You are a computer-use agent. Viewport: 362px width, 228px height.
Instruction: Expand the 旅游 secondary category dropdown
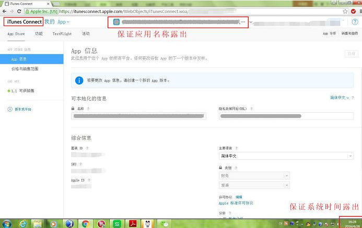(254, 185)
